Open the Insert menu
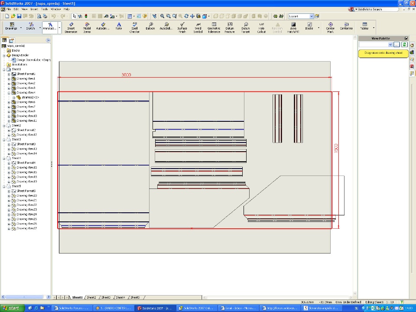 [x=34, y=9]
